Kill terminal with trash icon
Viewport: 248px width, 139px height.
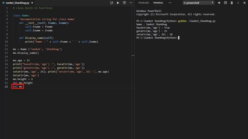pyautogui.click(x=232, y=3)
